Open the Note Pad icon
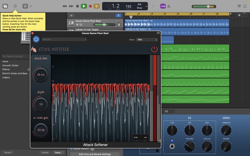Image resolution: width=250 pixels, height=156 pixels. coord(239,6)
